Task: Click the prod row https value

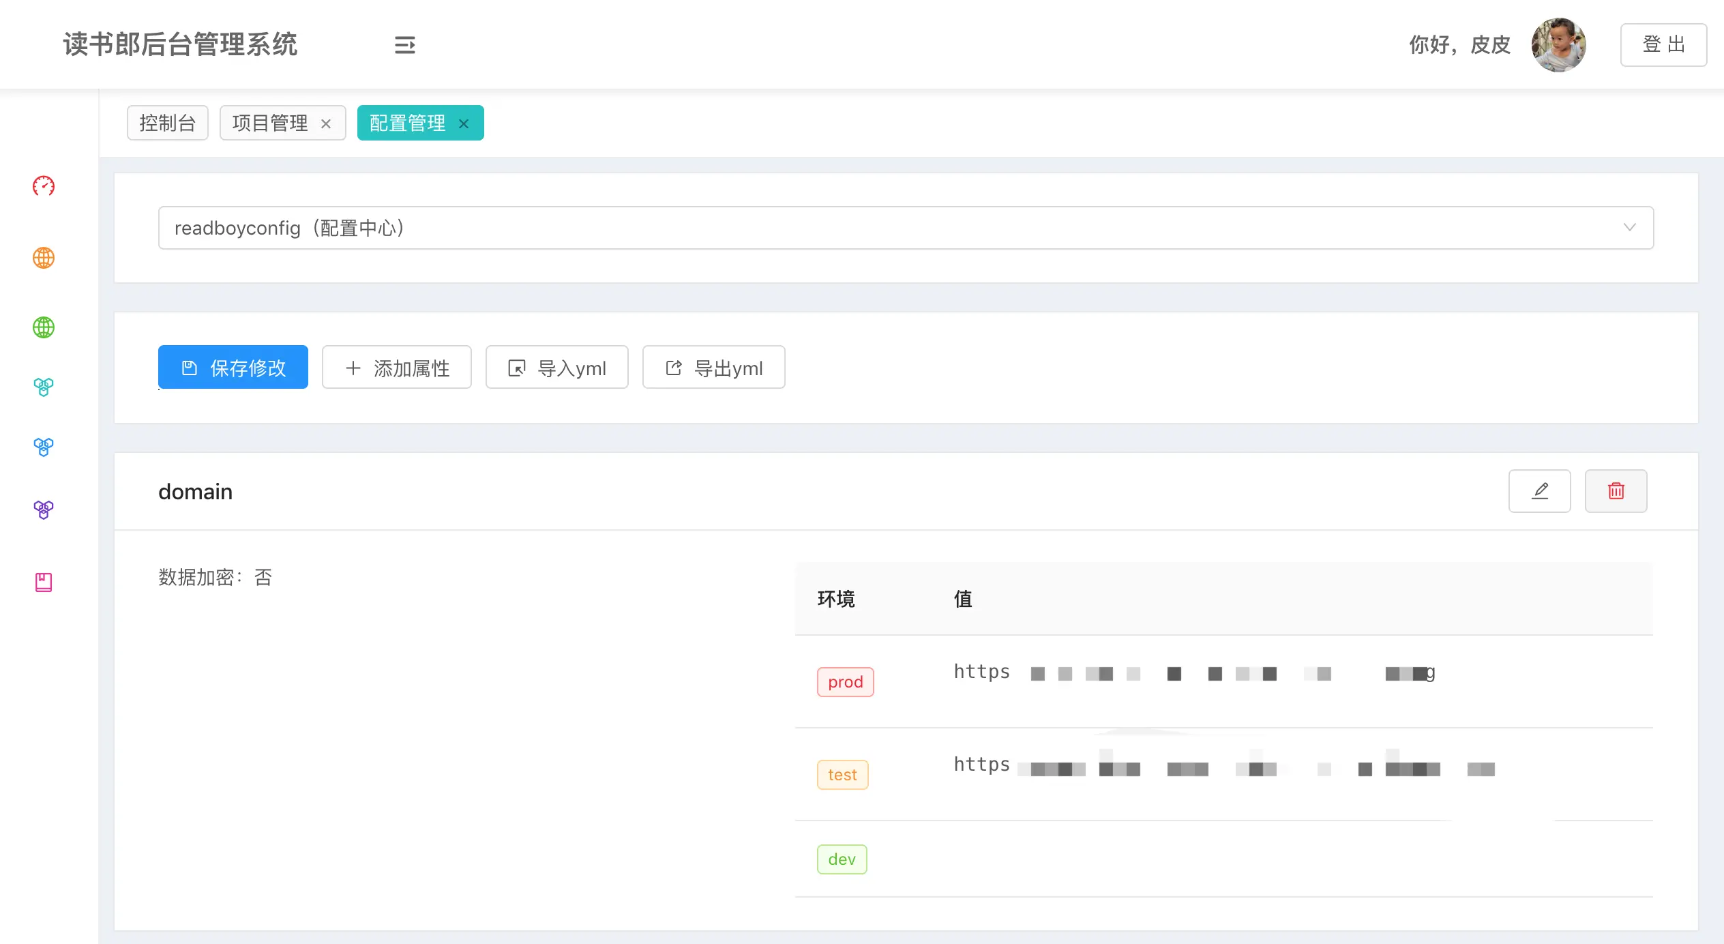Action: [1195, 673]
